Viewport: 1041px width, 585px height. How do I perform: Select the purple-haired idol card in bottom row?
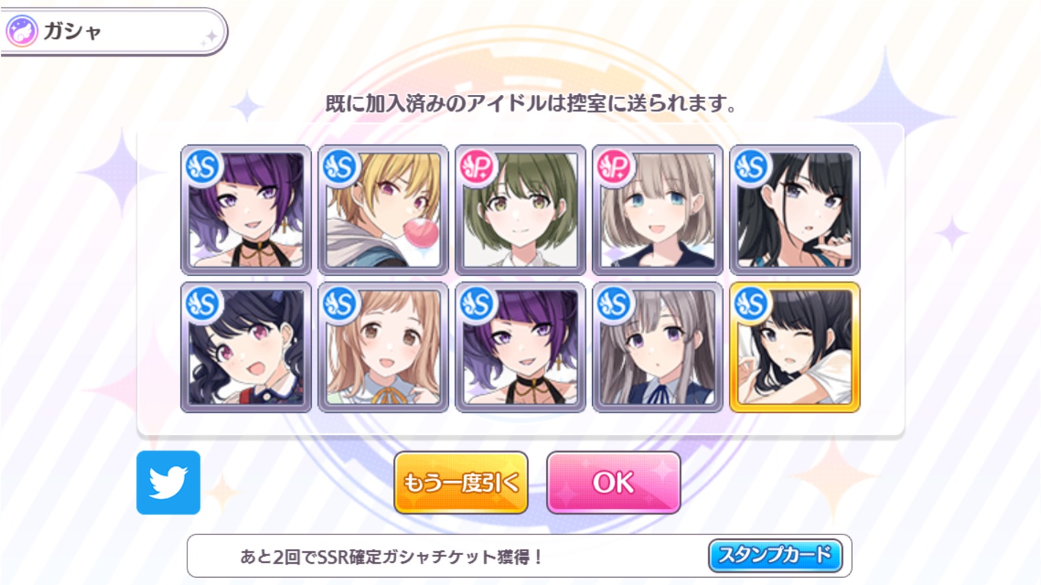click(520, 347)
